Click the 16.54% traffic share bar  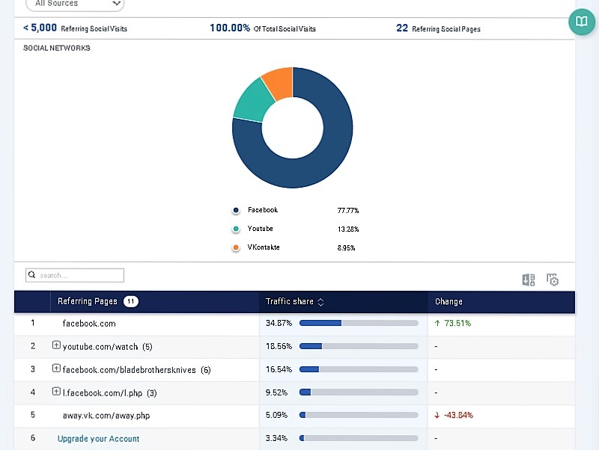click(359, 369)
